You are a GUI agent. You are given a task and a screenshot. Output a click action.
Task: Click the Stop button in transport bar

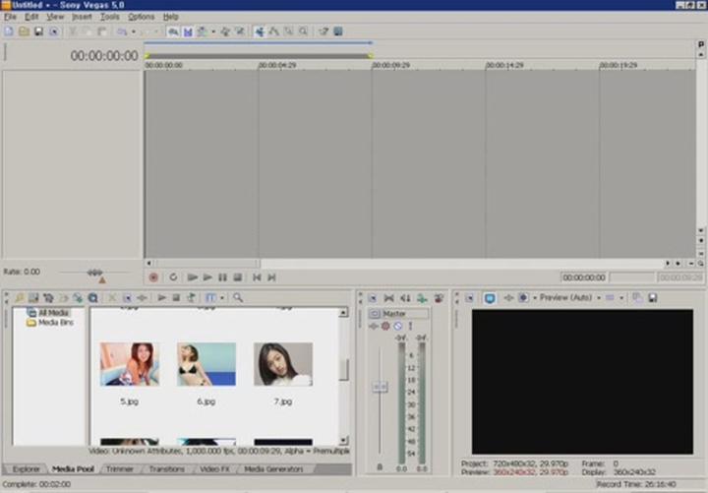[x=238, y=277]
